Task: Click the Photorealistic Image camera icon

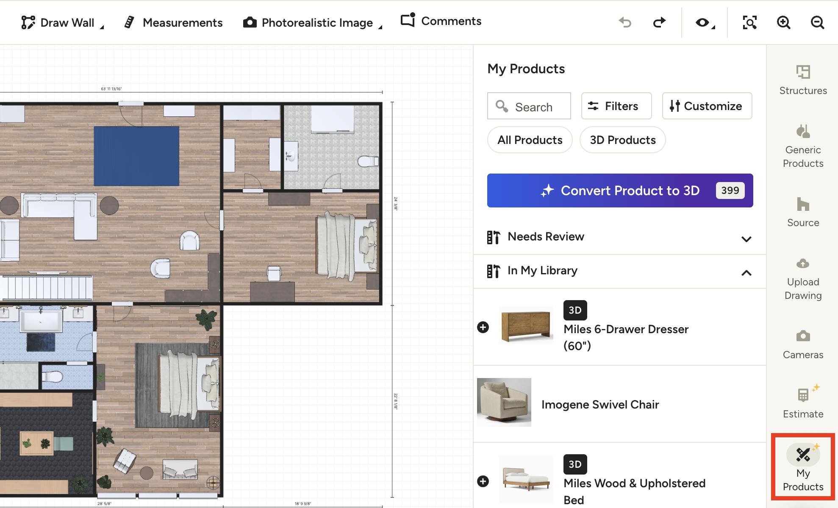Action: (x=250, y=22)
